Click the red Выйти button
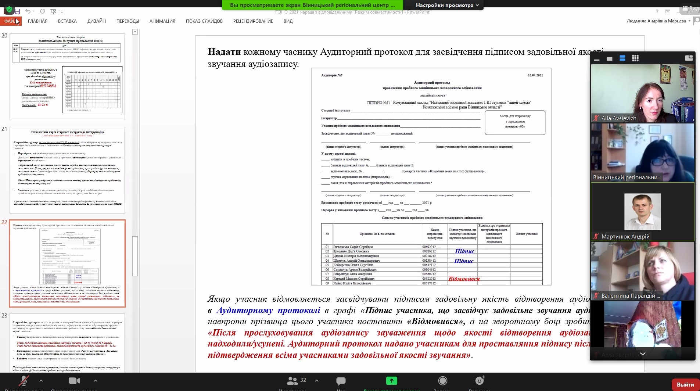This screenshot has width=700, height=391. coord(685,384)
